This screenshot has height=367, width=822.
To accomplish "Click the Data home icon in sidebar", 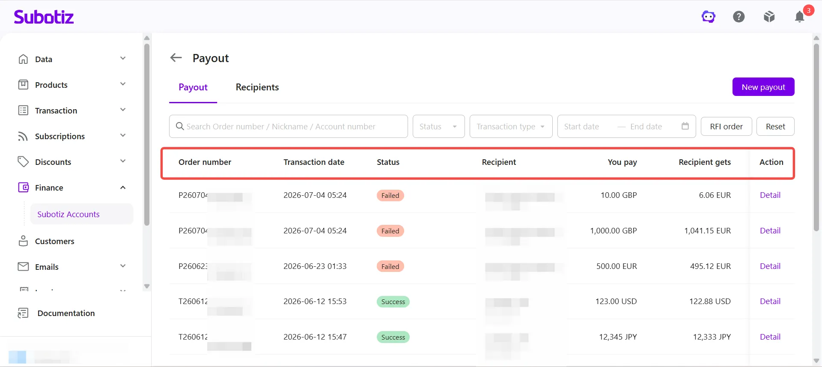I will pyautogui.click(x=23, y=59).
